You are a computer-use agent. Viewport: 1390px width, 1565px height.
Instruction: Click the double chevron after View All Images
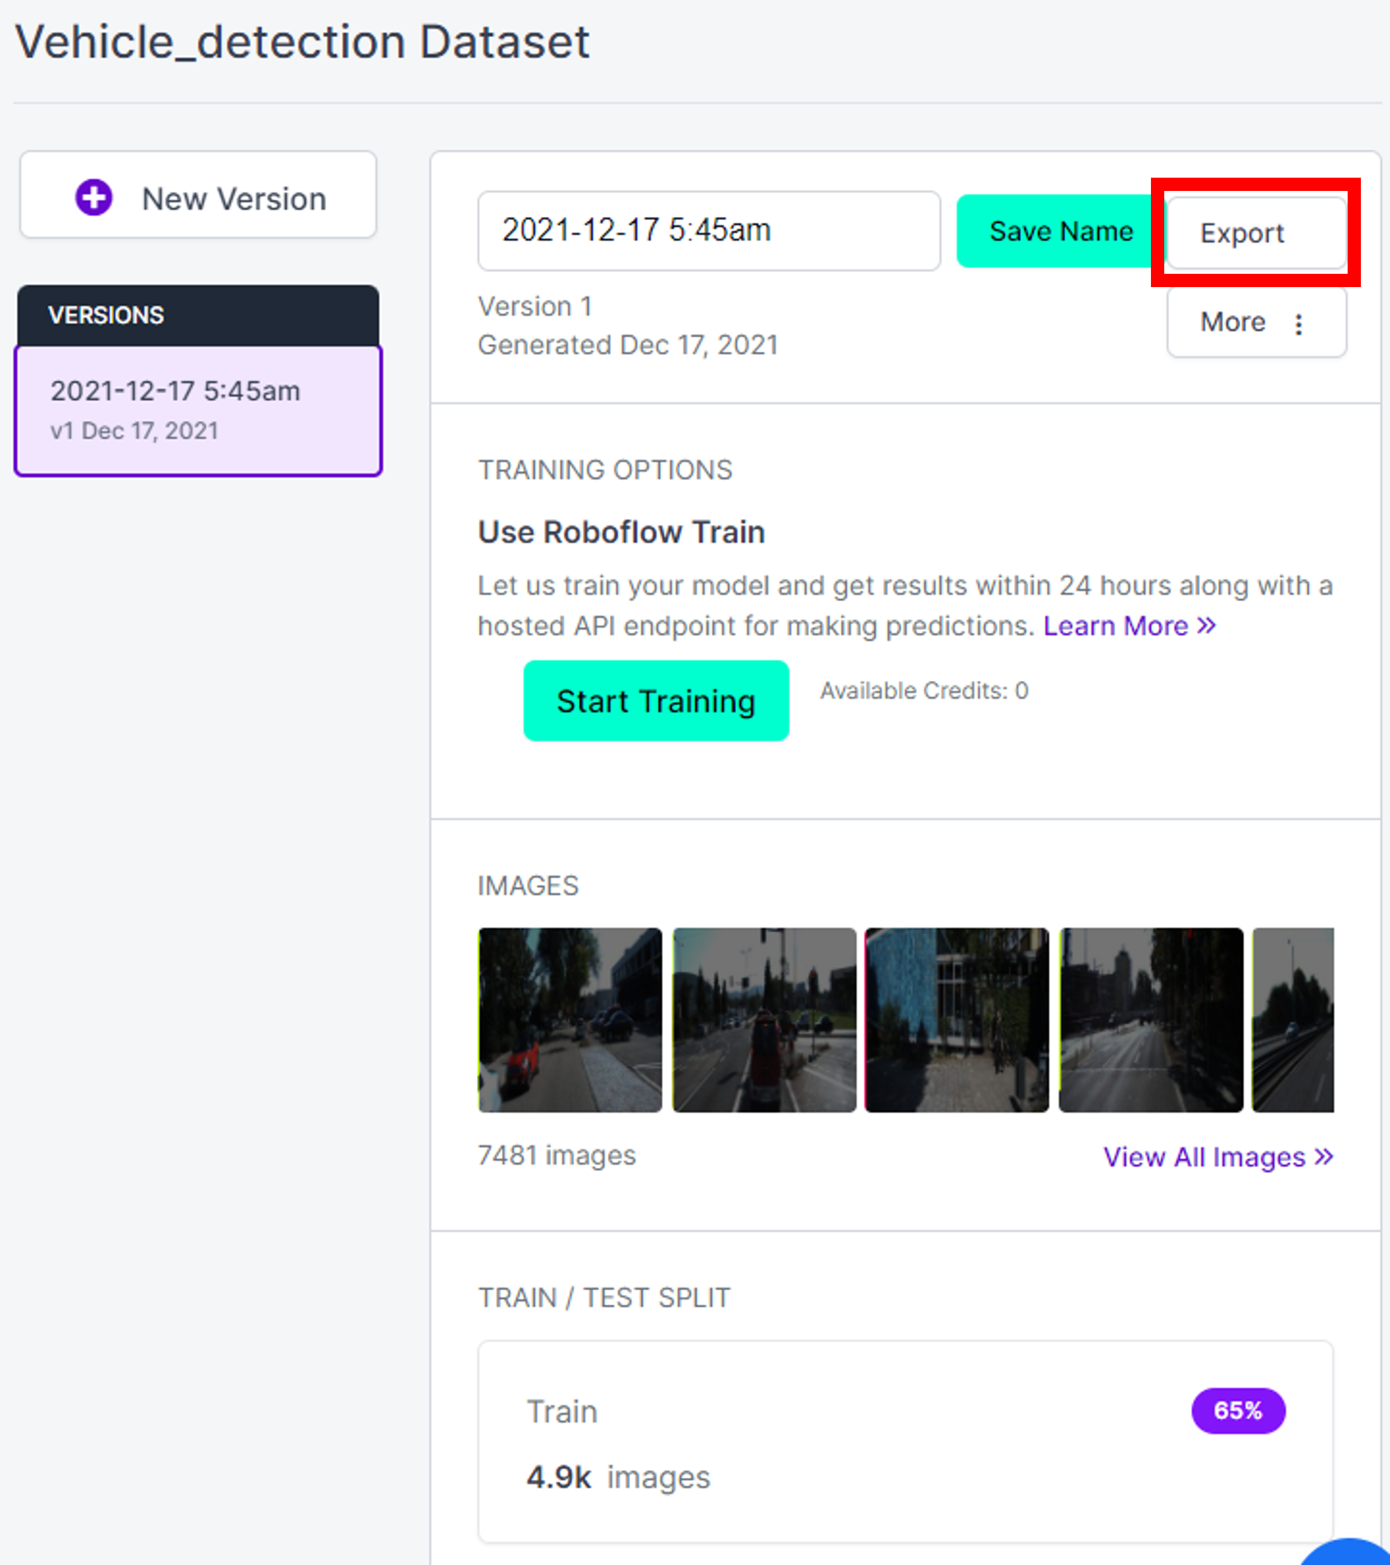[x=1324, y=1156]
